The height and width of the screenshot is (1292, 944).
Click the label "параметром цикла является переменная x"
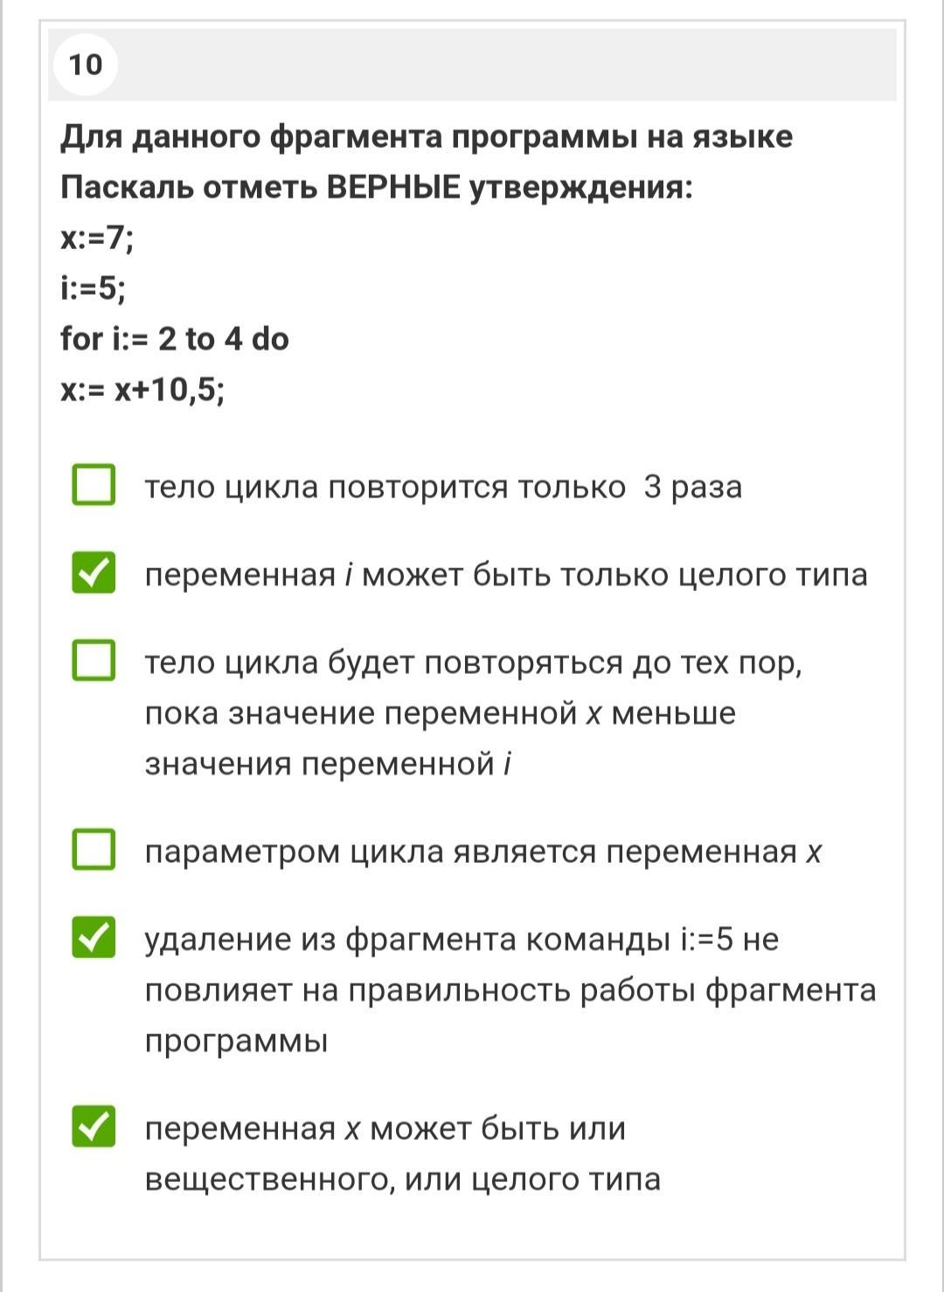pos(483,851)
